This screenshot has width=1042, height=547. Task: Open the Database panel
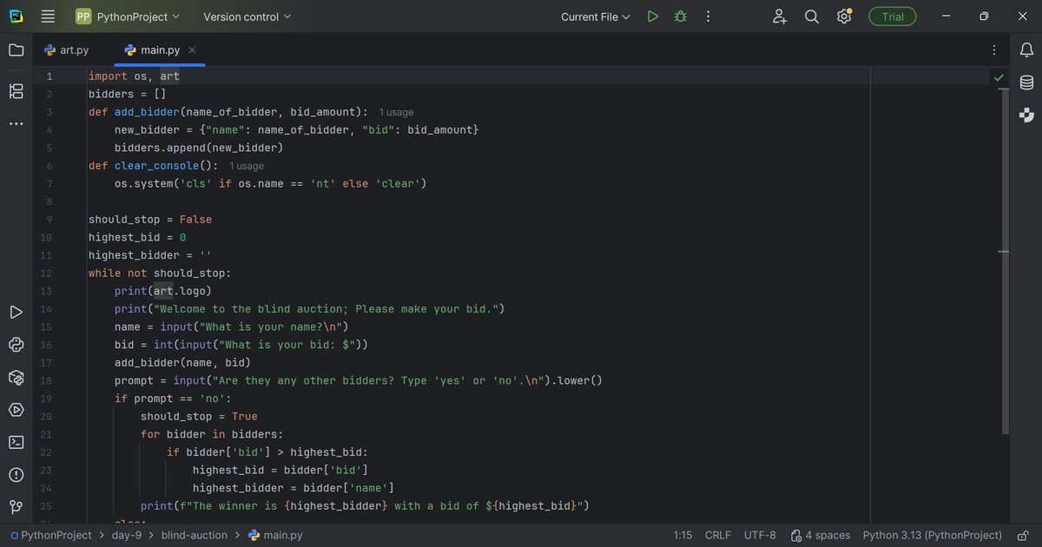(1026, 82)
